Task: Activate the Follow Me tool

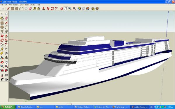Action: 6,40
